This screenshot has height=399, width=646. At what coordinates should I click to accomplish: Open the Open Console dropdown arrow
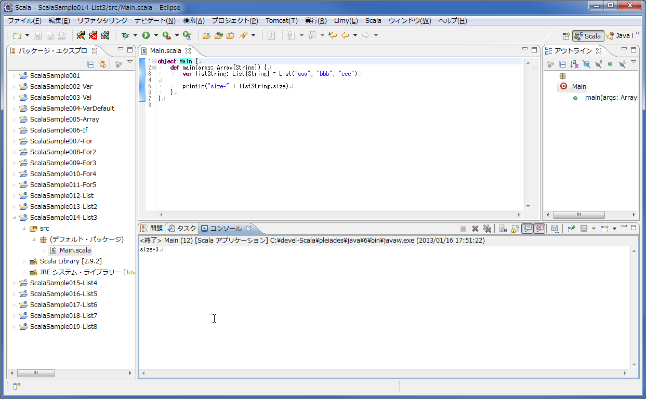coord(614,229)
